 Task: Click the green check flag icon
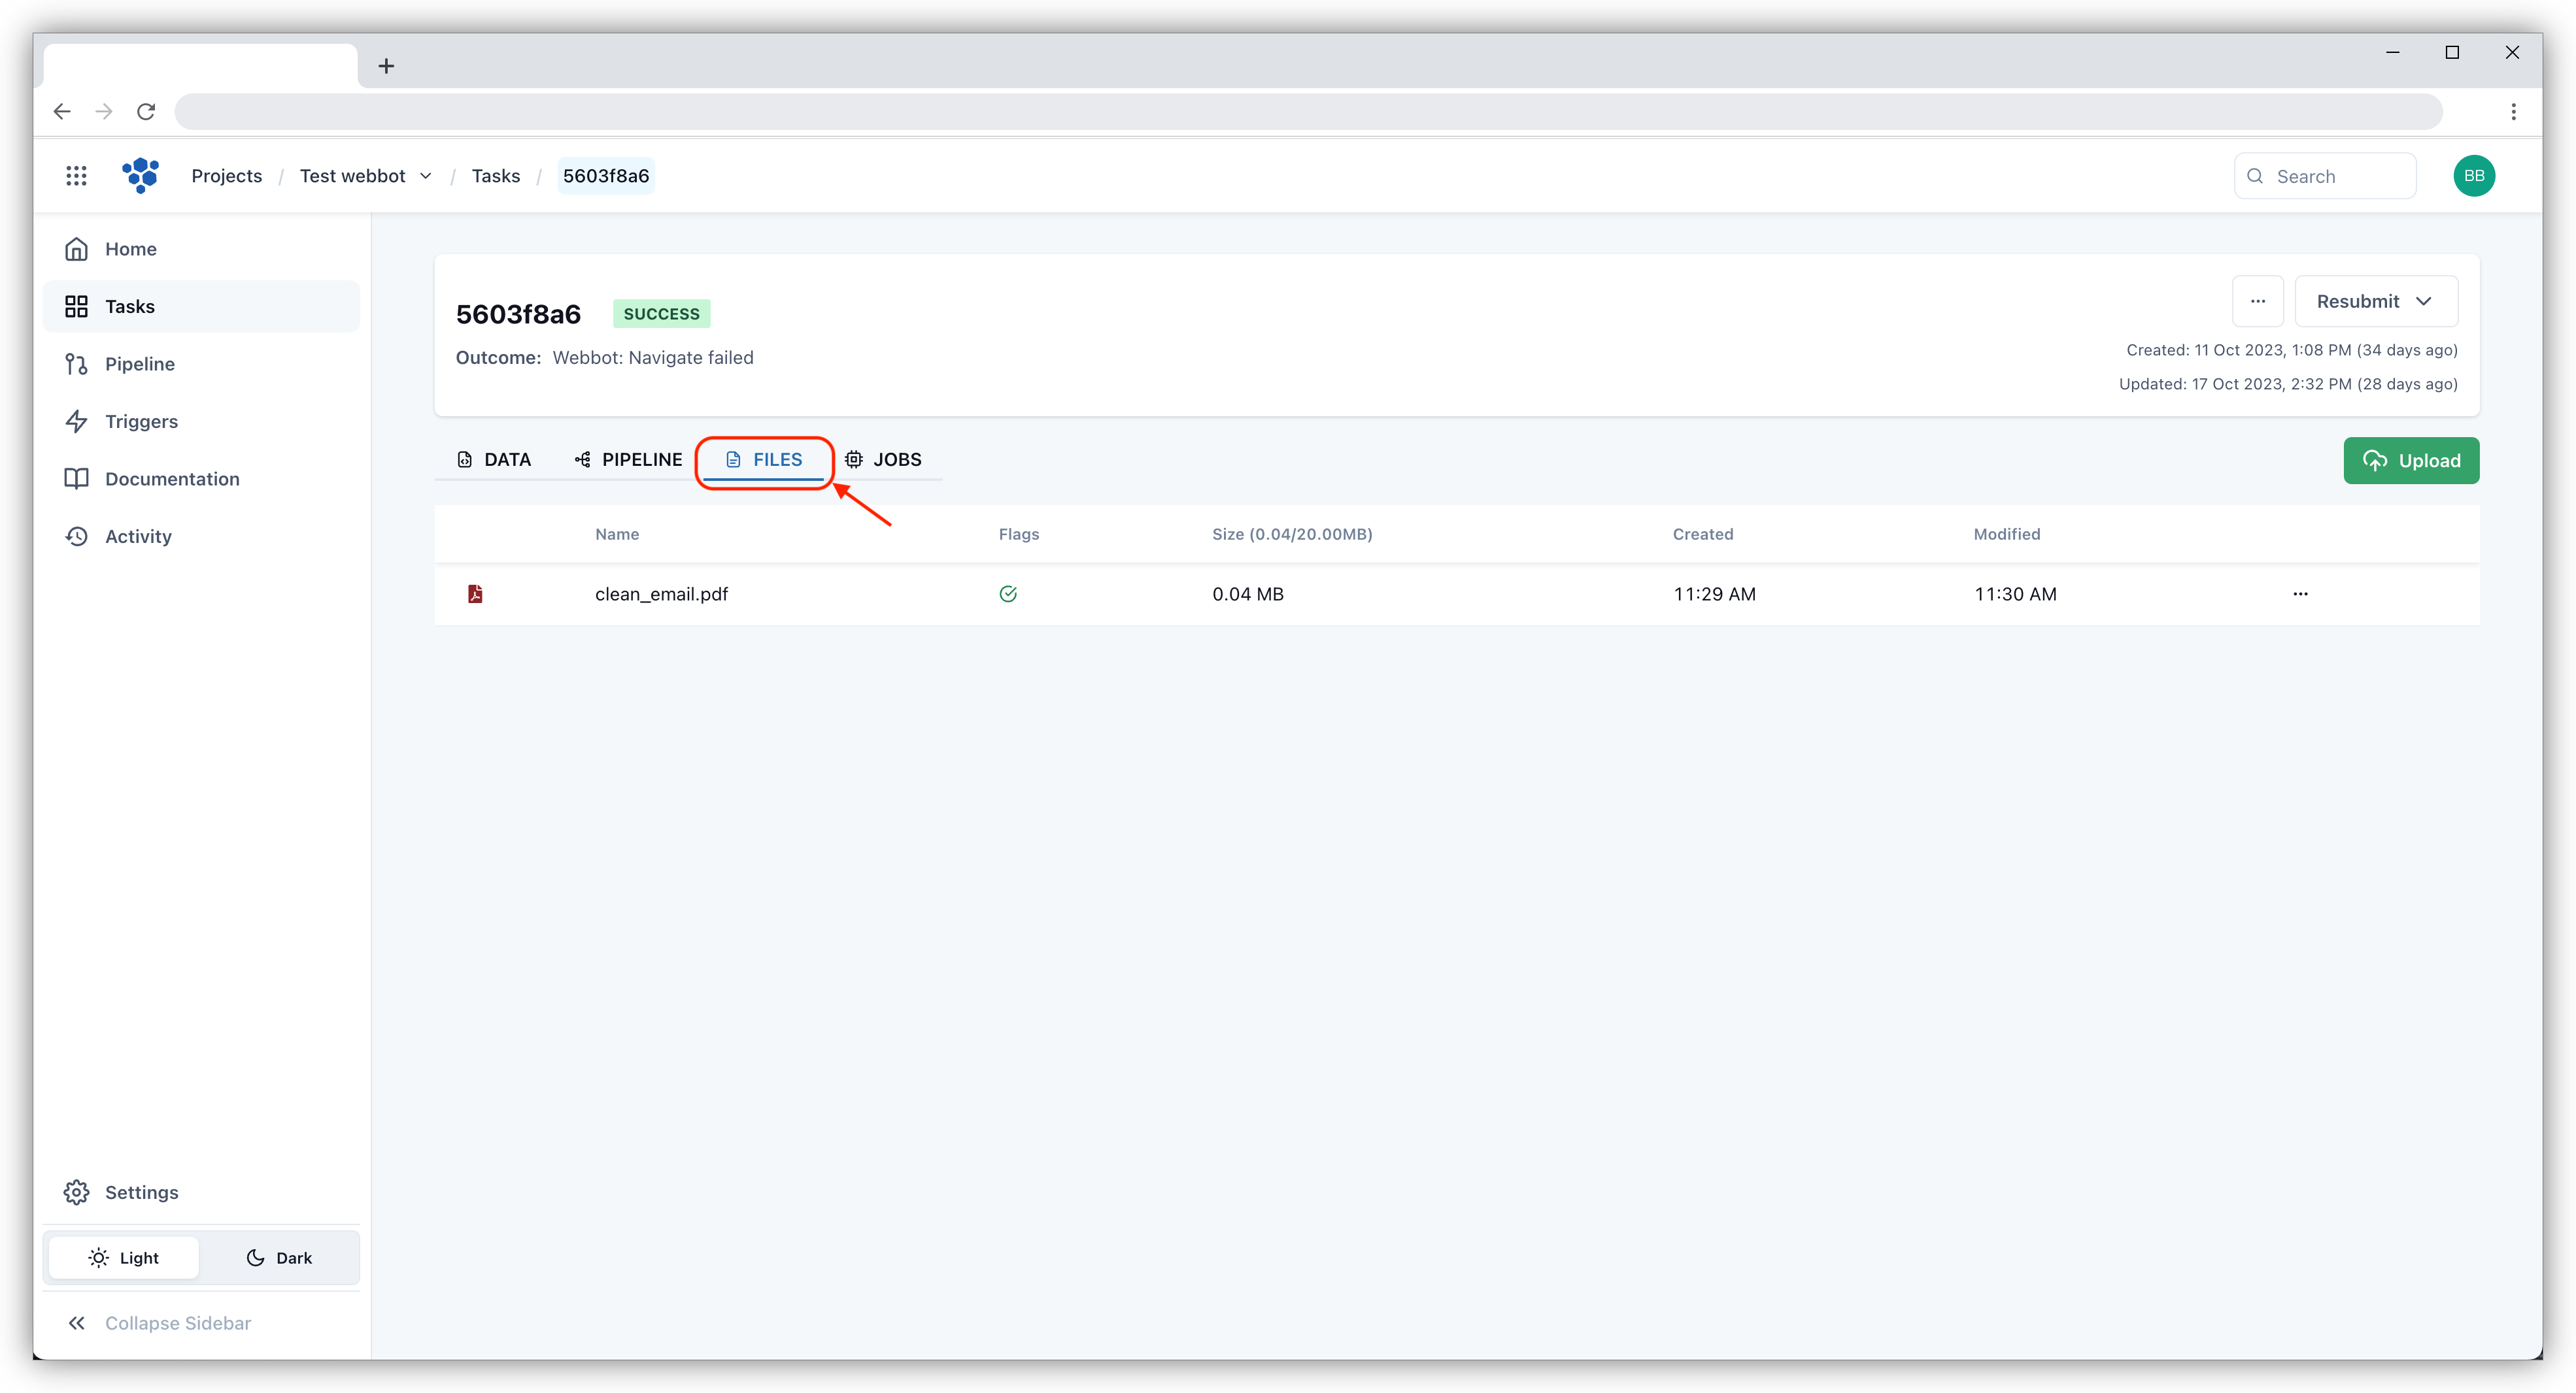coord(1008,593)
